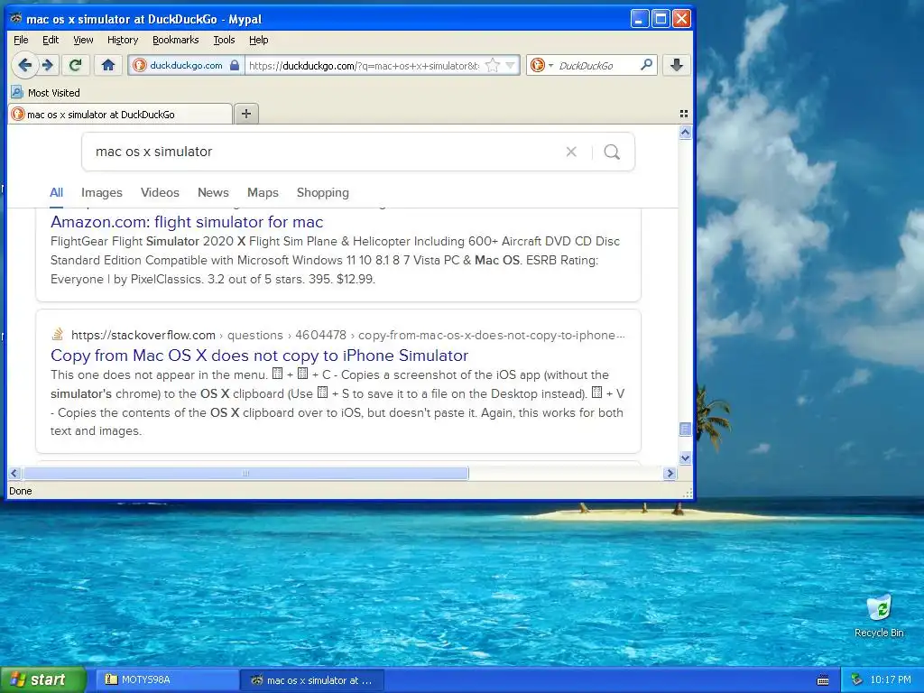Submit search with the page magnifier icon
Viewport: 924px width, 693px height.
coord(613,152)
